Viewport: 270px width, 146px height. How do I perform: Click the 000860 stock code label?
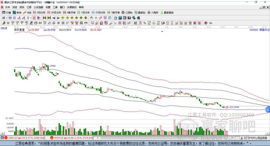[x=254, y=30]
